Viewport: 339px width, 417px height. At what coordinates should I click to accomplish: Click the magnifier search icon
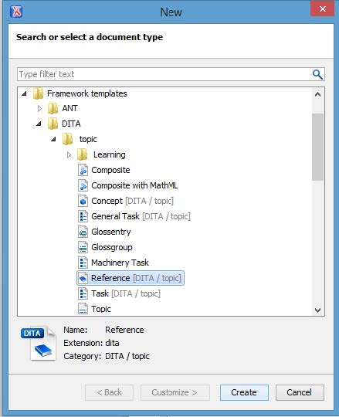click(317, 74)
